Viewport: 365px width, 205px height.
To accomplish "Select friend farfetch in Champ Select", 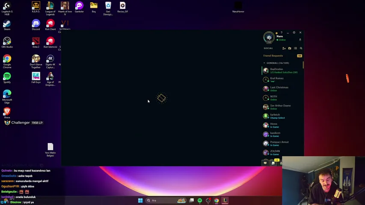I will (282, 116).
